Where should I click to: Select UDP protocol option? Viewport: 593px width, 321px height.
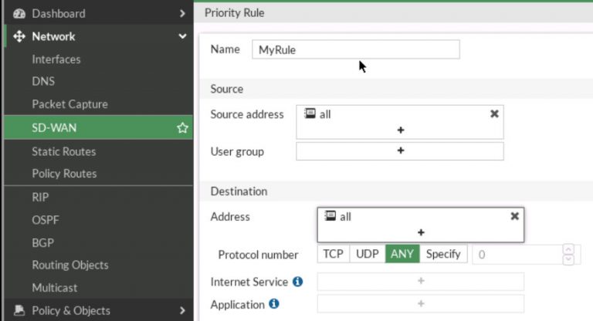click(x=368, y=254)
